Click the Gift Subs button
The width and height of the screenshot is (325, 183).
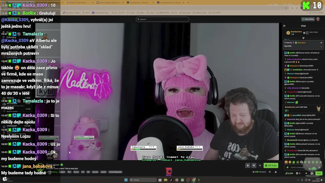(x=271, y=165)
